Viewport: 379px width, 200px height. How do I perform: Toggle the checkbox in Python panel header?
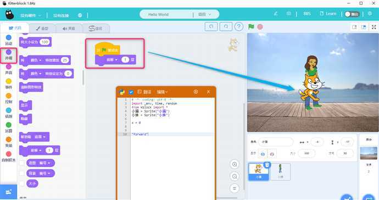coord(131,92)
